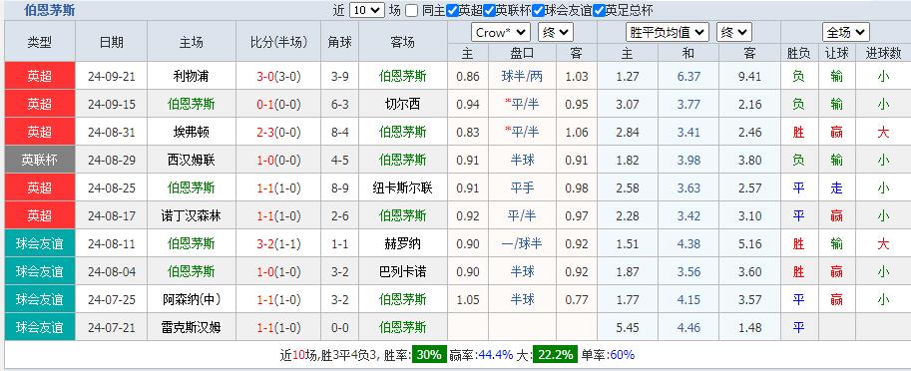Open 切尔西 team link
Image resolution: width=911 pixels, height=371 pixels.
[403, 104]
